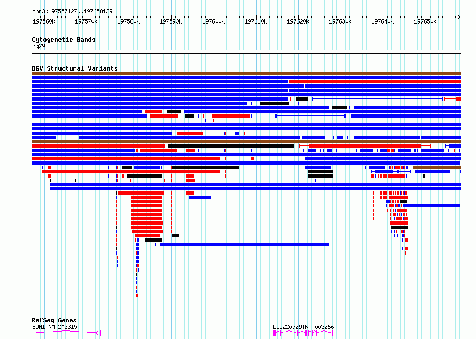The image size is (476, 339).
Task: Click the 197630k ruler label
Action: (340, 21)
